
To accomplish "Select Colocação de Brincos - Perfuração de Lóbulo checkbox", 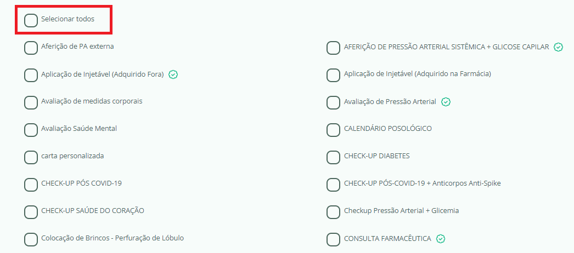I will [x=31, y=239].
